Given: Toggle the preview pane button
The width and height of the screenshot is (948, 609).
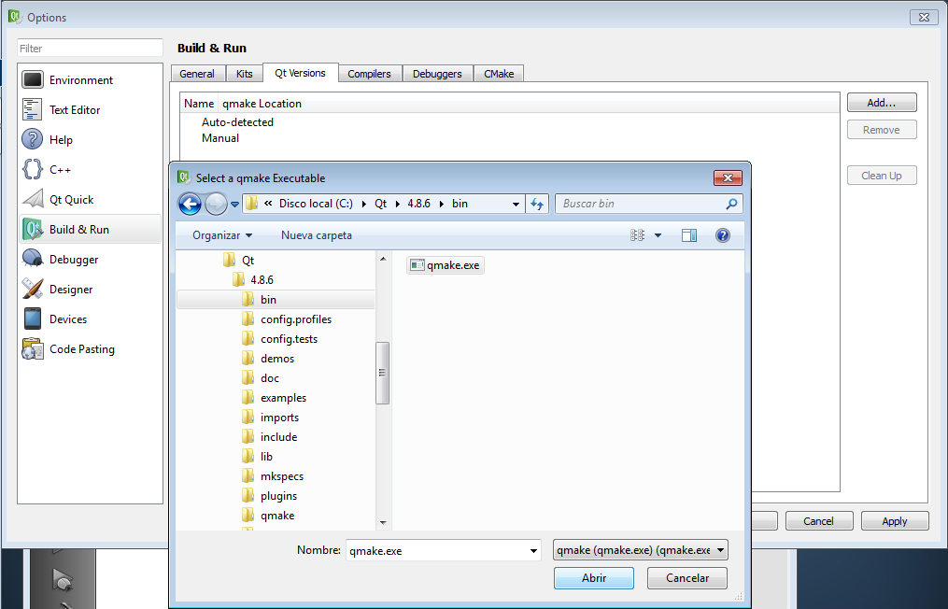Looking at the screenshot, I should [x=689, y=235].
